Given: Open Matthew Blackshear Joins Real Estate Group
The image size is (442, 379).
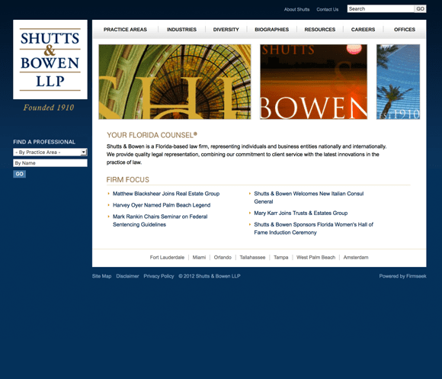Looking at the screenshot, I should pyautogui.click(x=166, y=194).
